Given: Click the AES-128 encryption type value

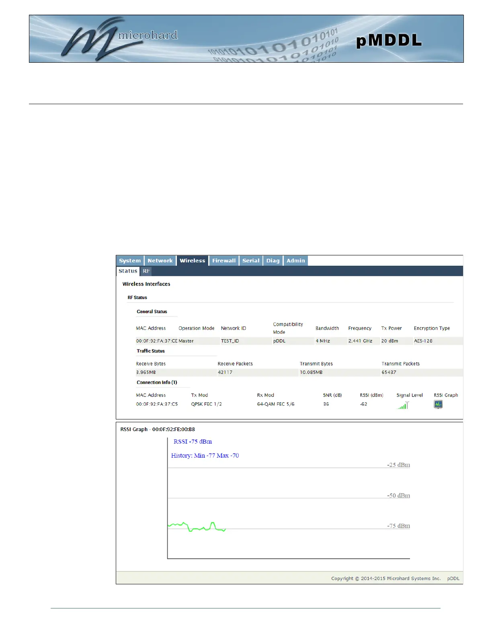Looking at the screenshot, I should tap(423, 341).
